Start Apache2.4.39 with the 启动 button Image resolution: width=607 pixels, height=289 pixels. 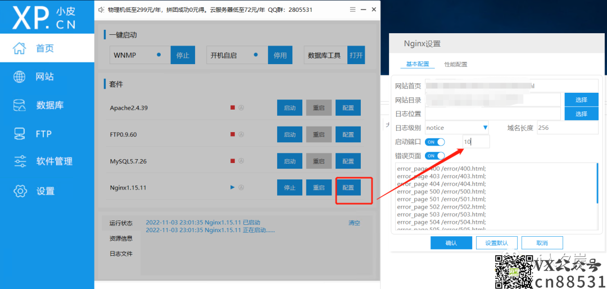(x=289, y=108)
